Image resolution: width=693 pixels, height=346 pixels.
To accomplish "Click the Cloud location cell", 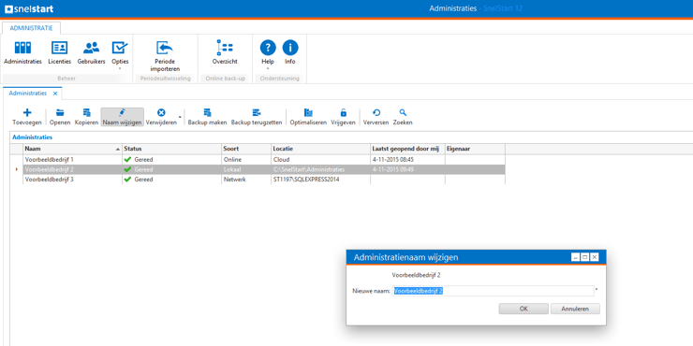I will coord(321,159).
